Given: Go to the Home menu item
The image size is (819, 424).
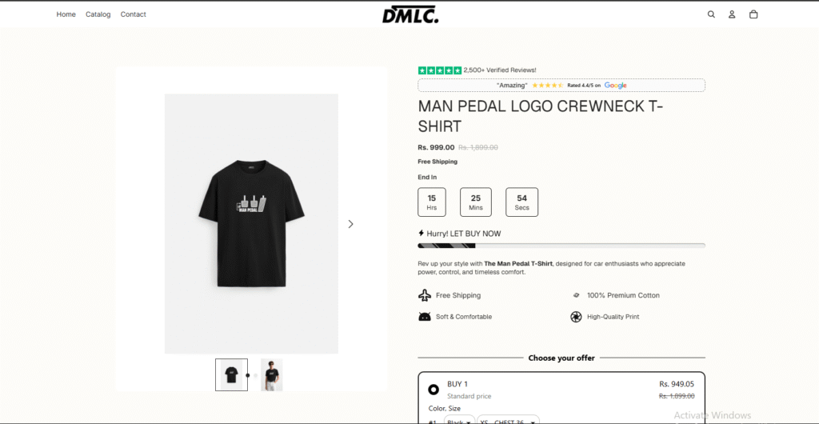Looking at the screenshot, I should coord(66,14).
